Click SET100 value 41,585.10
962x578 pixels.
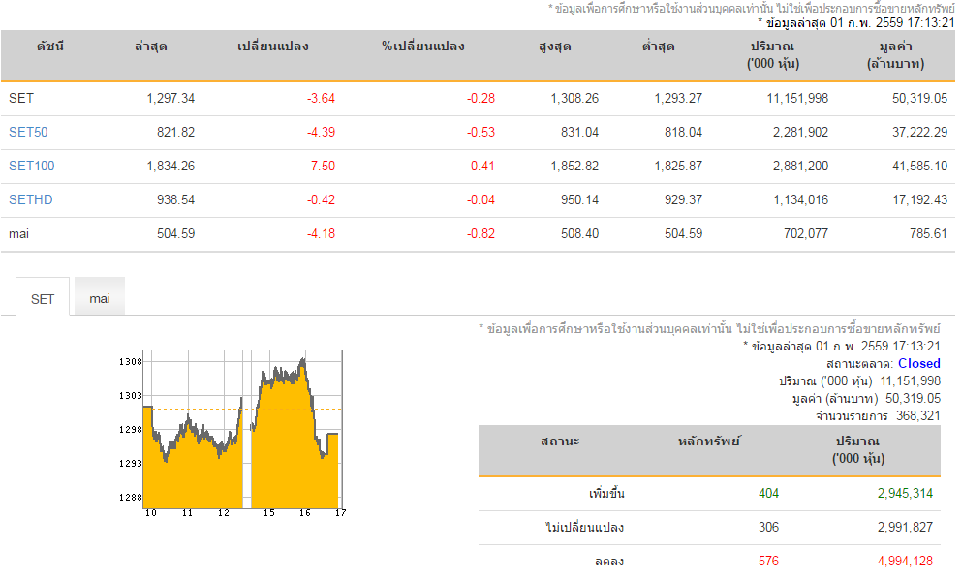(919, 166)
